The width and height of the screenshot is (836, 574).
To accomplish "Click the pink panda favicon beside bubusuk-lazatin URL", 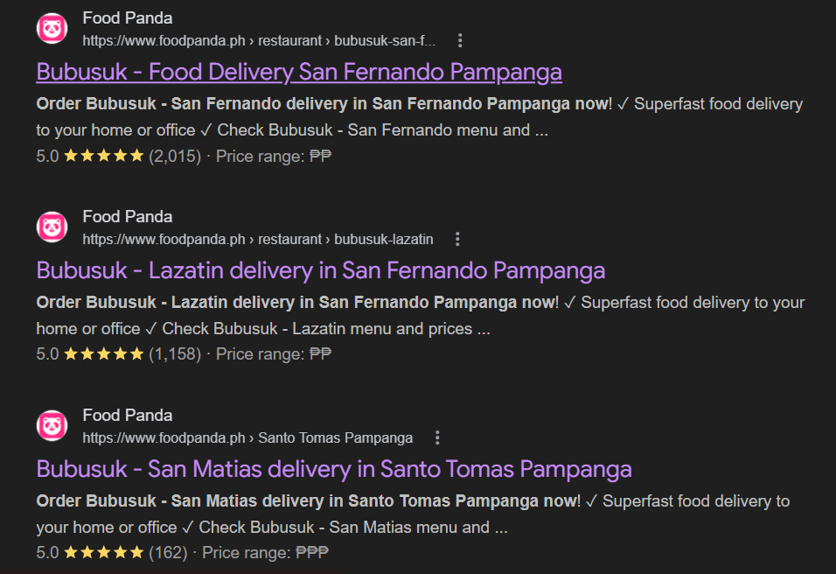I will (x=52, y=227).
